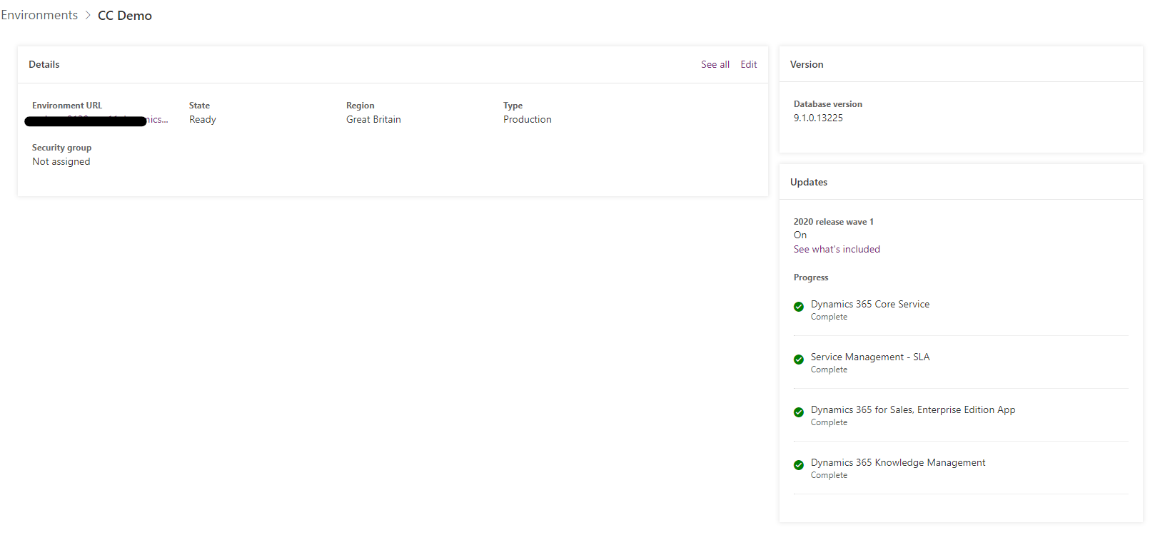Click the Updates panel heading
This screenshot has width=1170, height=545.
coord(809,182)
